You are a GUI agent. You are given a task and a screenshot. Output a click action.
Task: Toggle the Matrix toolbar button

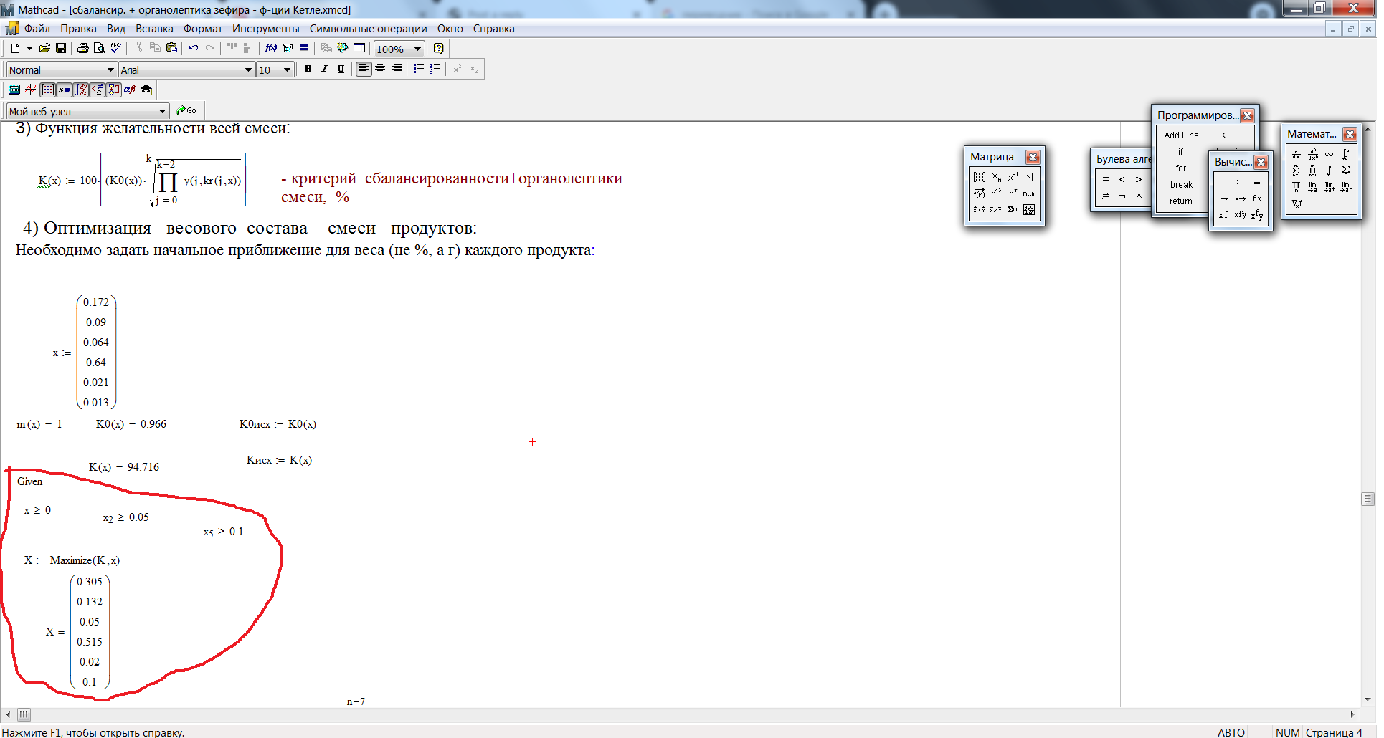pos(47,90)
